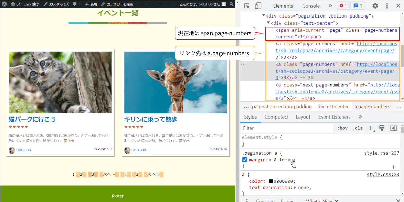Click the ellipsis beside the selected DOM node
Image resolution: width=404 pixels, height=202 pixels.
[243, 64]
